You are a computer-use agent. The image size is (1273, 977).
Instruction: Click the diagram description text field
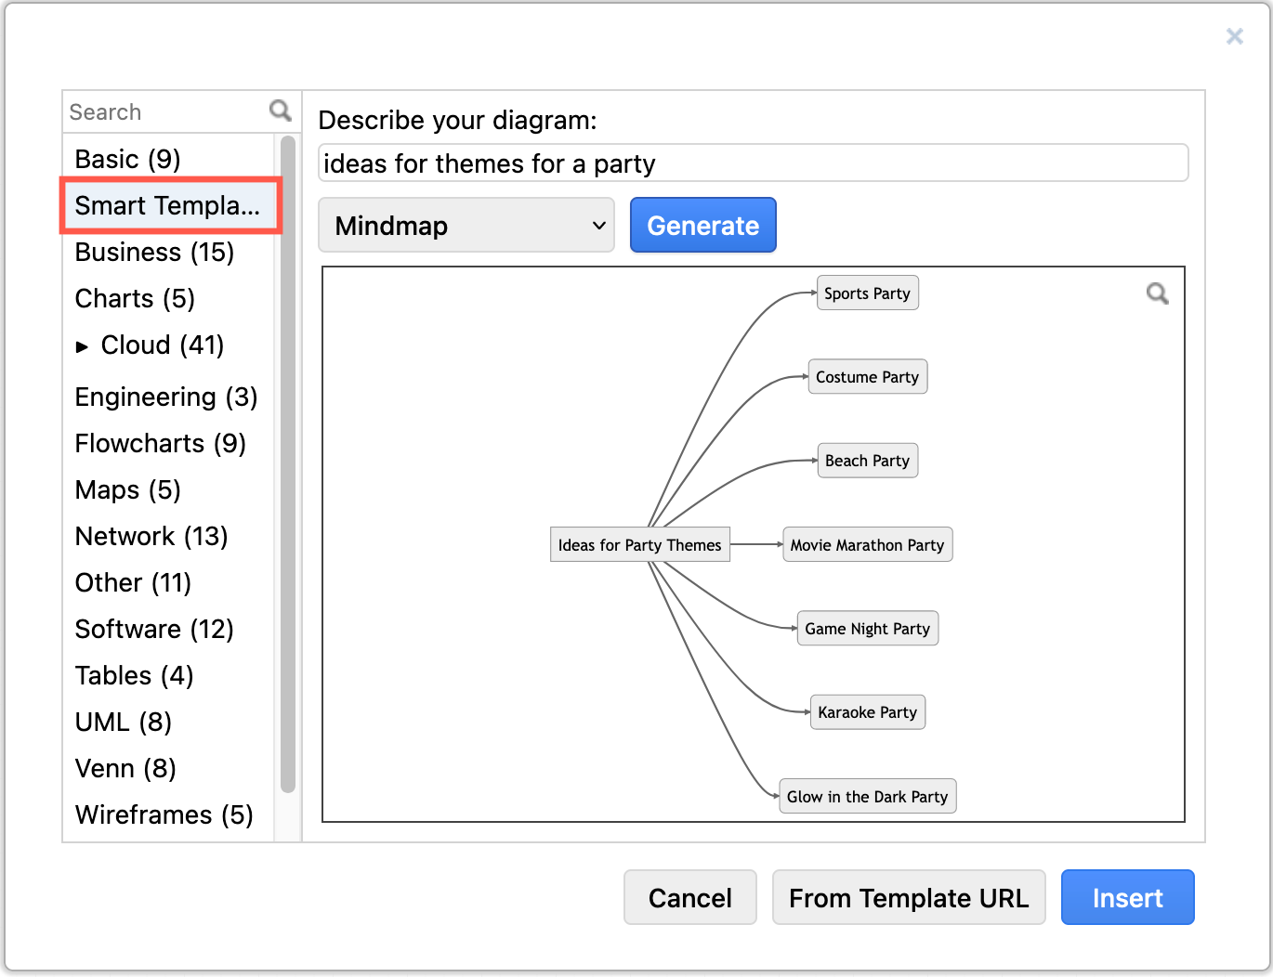point(753,163)
